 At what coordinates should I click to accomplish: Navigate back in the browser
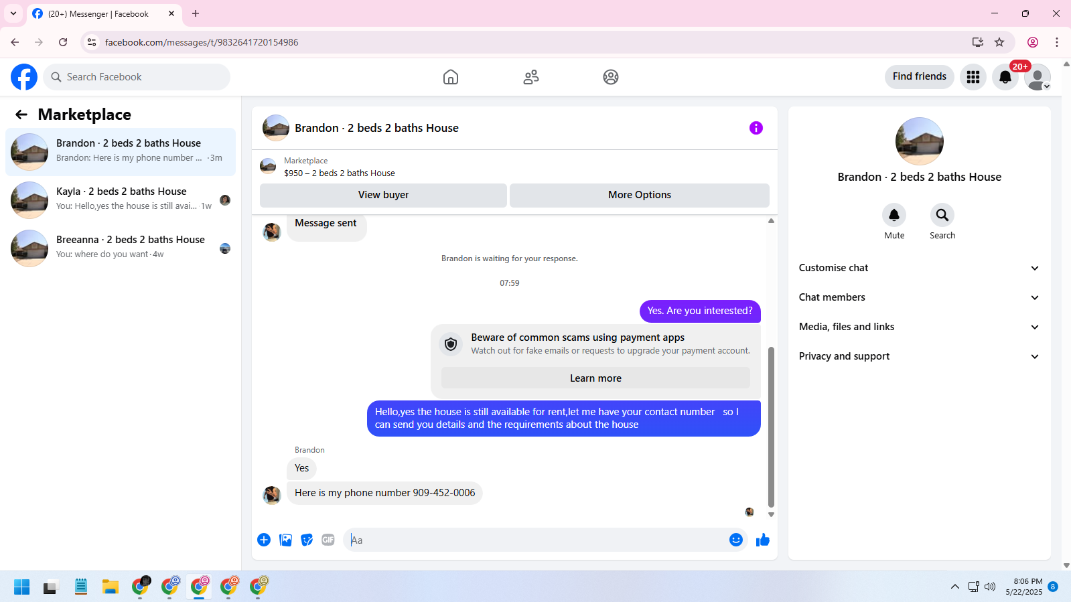(x=15, y=42)
